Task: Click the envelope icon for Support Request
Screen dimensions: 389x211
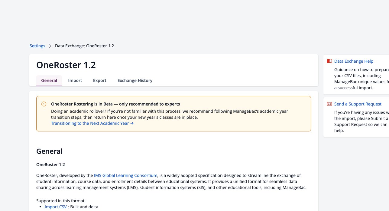Action: tap(329, 104)
